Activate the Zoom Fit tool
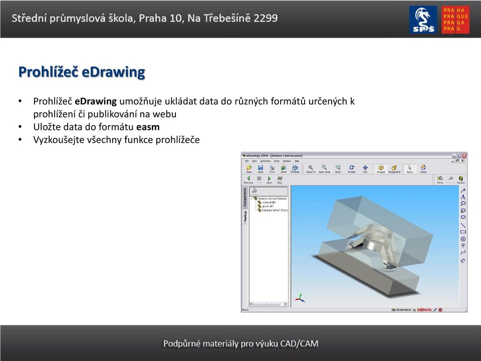The width and height of the screenshot is (481, 361). click(311, 168)
